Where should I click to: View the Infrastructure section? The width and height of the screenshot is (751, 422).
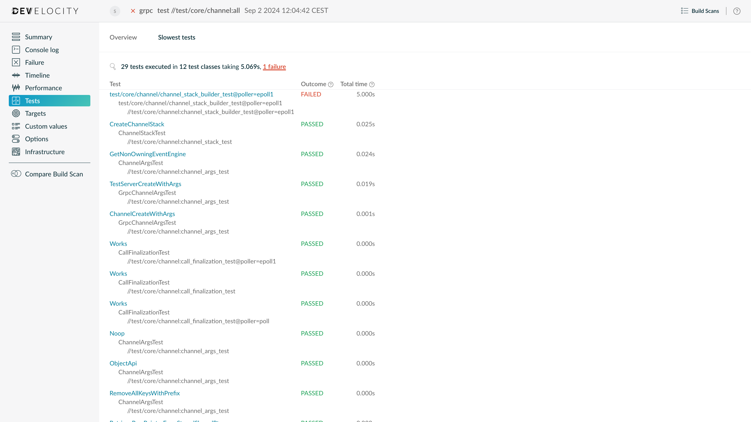tap(45, 152)
